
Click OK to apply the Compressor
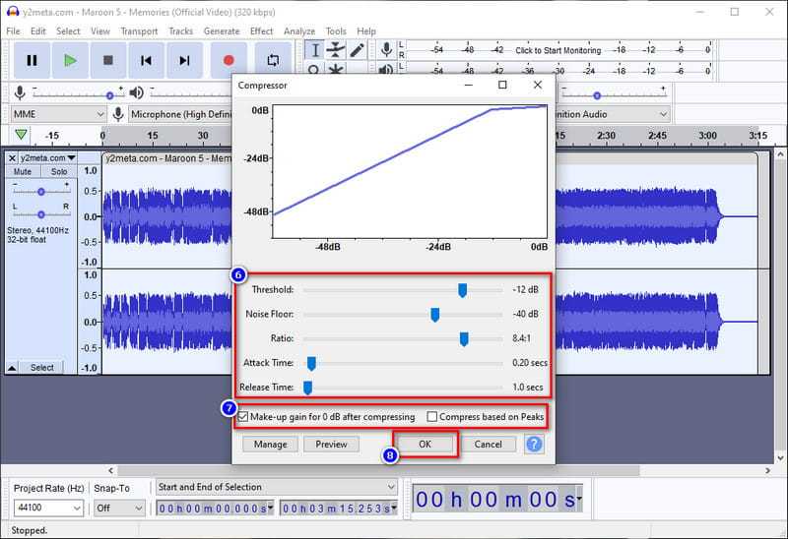pos(425,444)
